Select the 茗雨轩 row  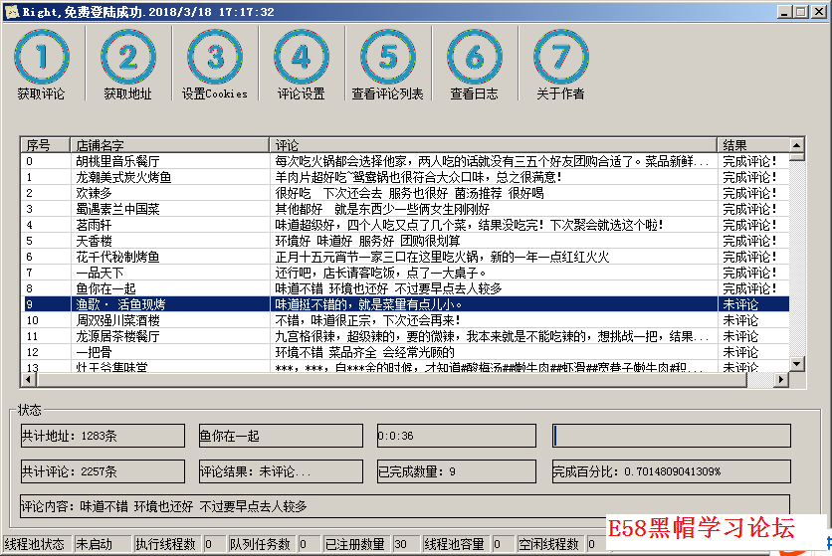(405, 225)
